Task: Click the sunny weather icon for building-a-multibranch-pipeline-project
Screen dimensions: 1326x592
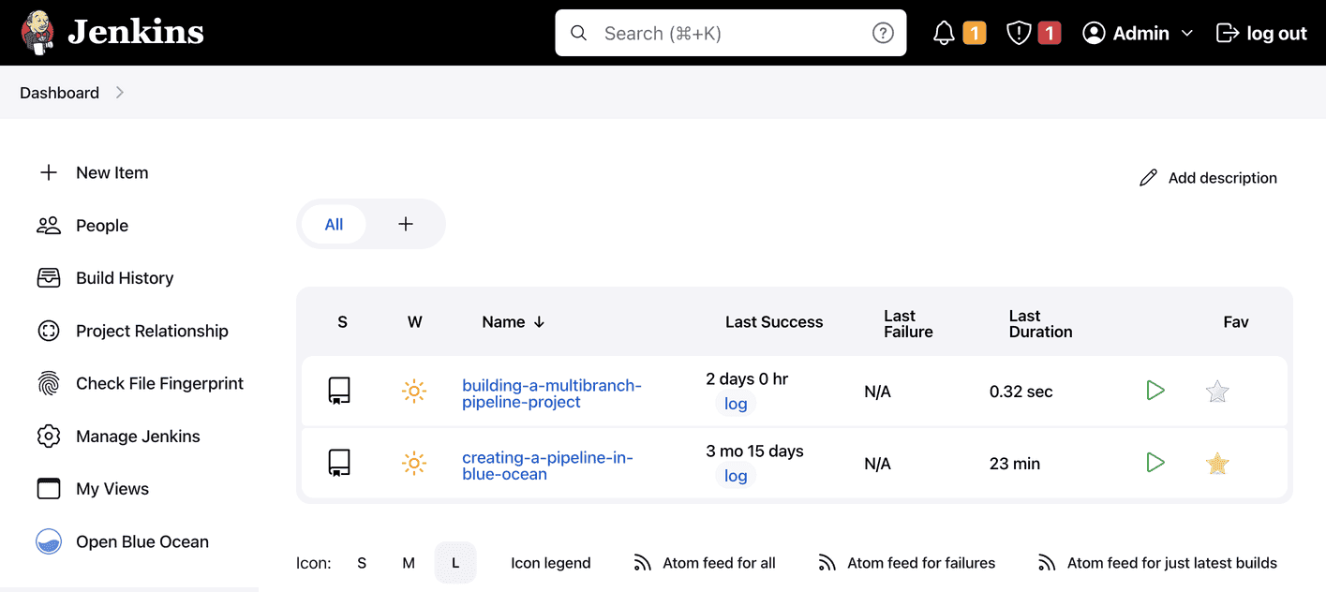Action: click(414, 391)
